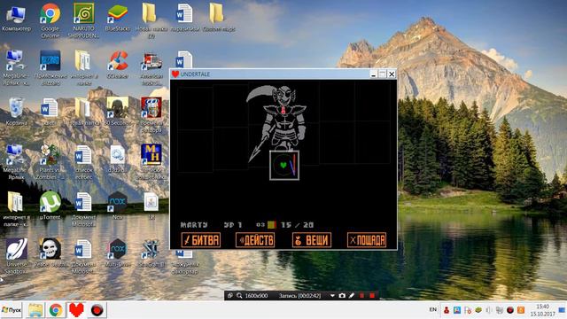Click the red heart icon in Undertale title bar
Image resolution: width=567 pixels, height=319 pixels.
click(x=175, y=74)
